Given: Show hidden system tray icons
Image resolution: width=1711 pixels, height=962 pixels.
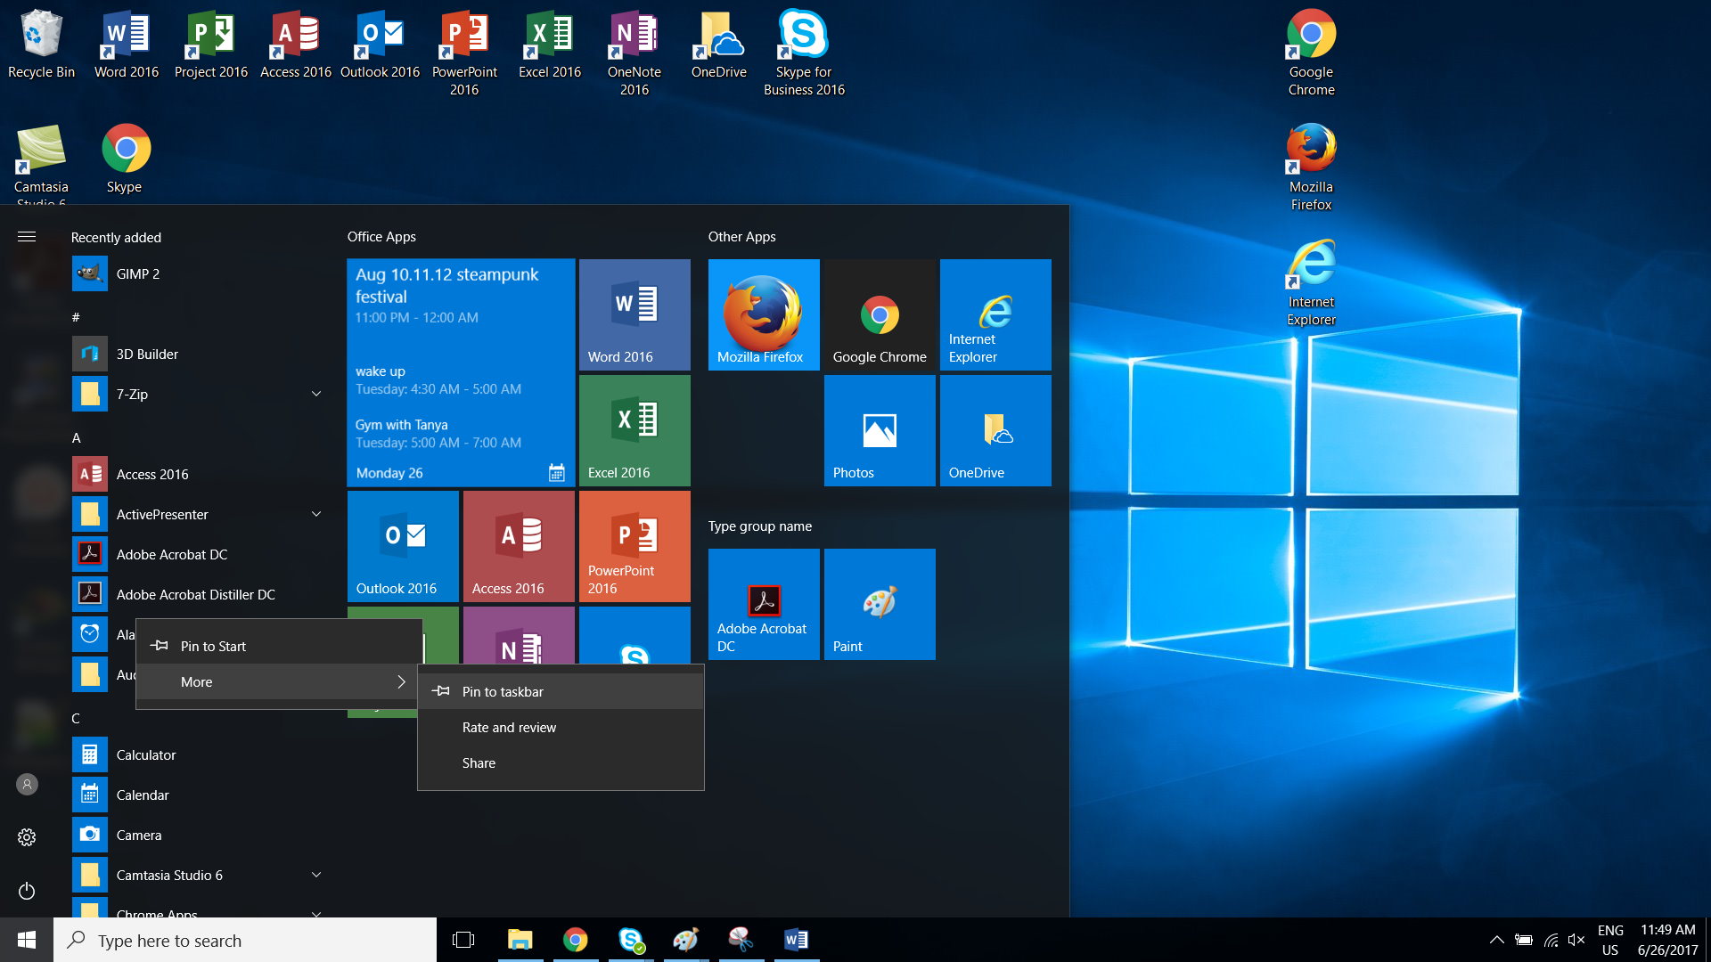Looking at the screenshot, I should coord(1497,940).
